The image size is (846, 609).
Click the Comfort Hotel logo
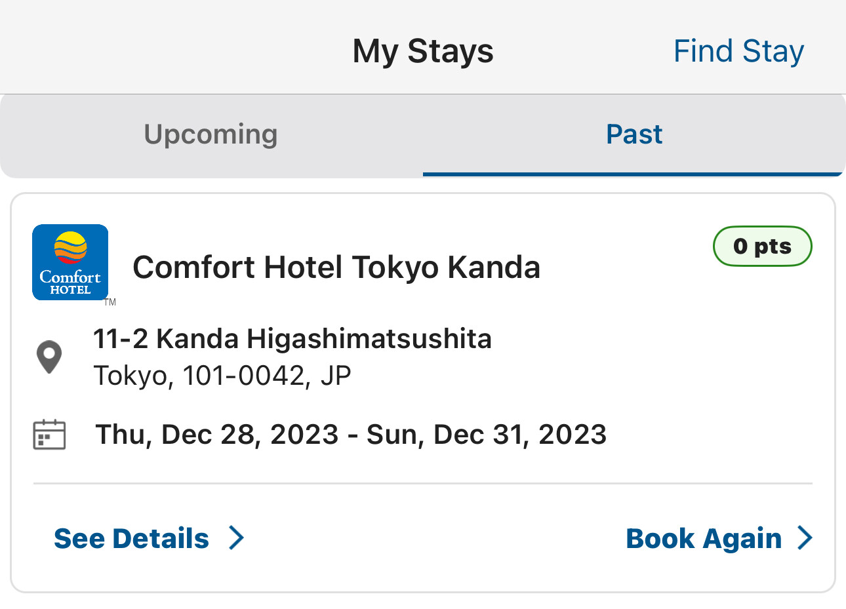click(x=70, y=262)
